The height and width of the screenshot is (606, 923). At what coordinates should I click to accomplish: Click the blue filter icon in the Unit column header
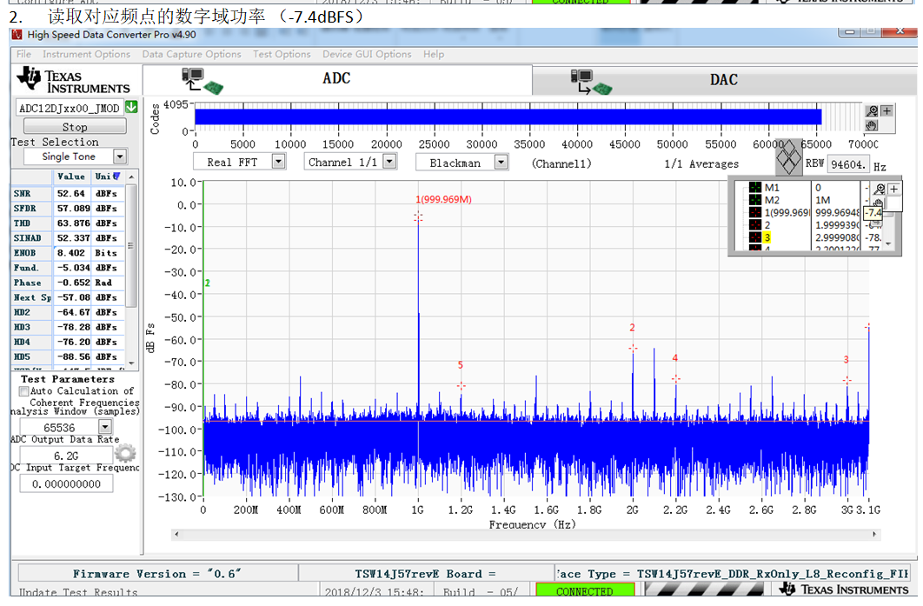click(116, 176)
